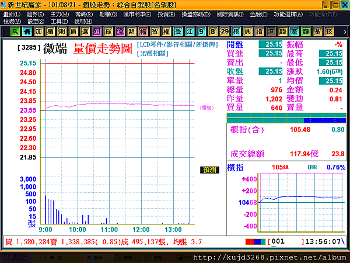Click the cyan 9 toolbar button
The height and width of the screenshot is (263, 350).
point(201,32)
